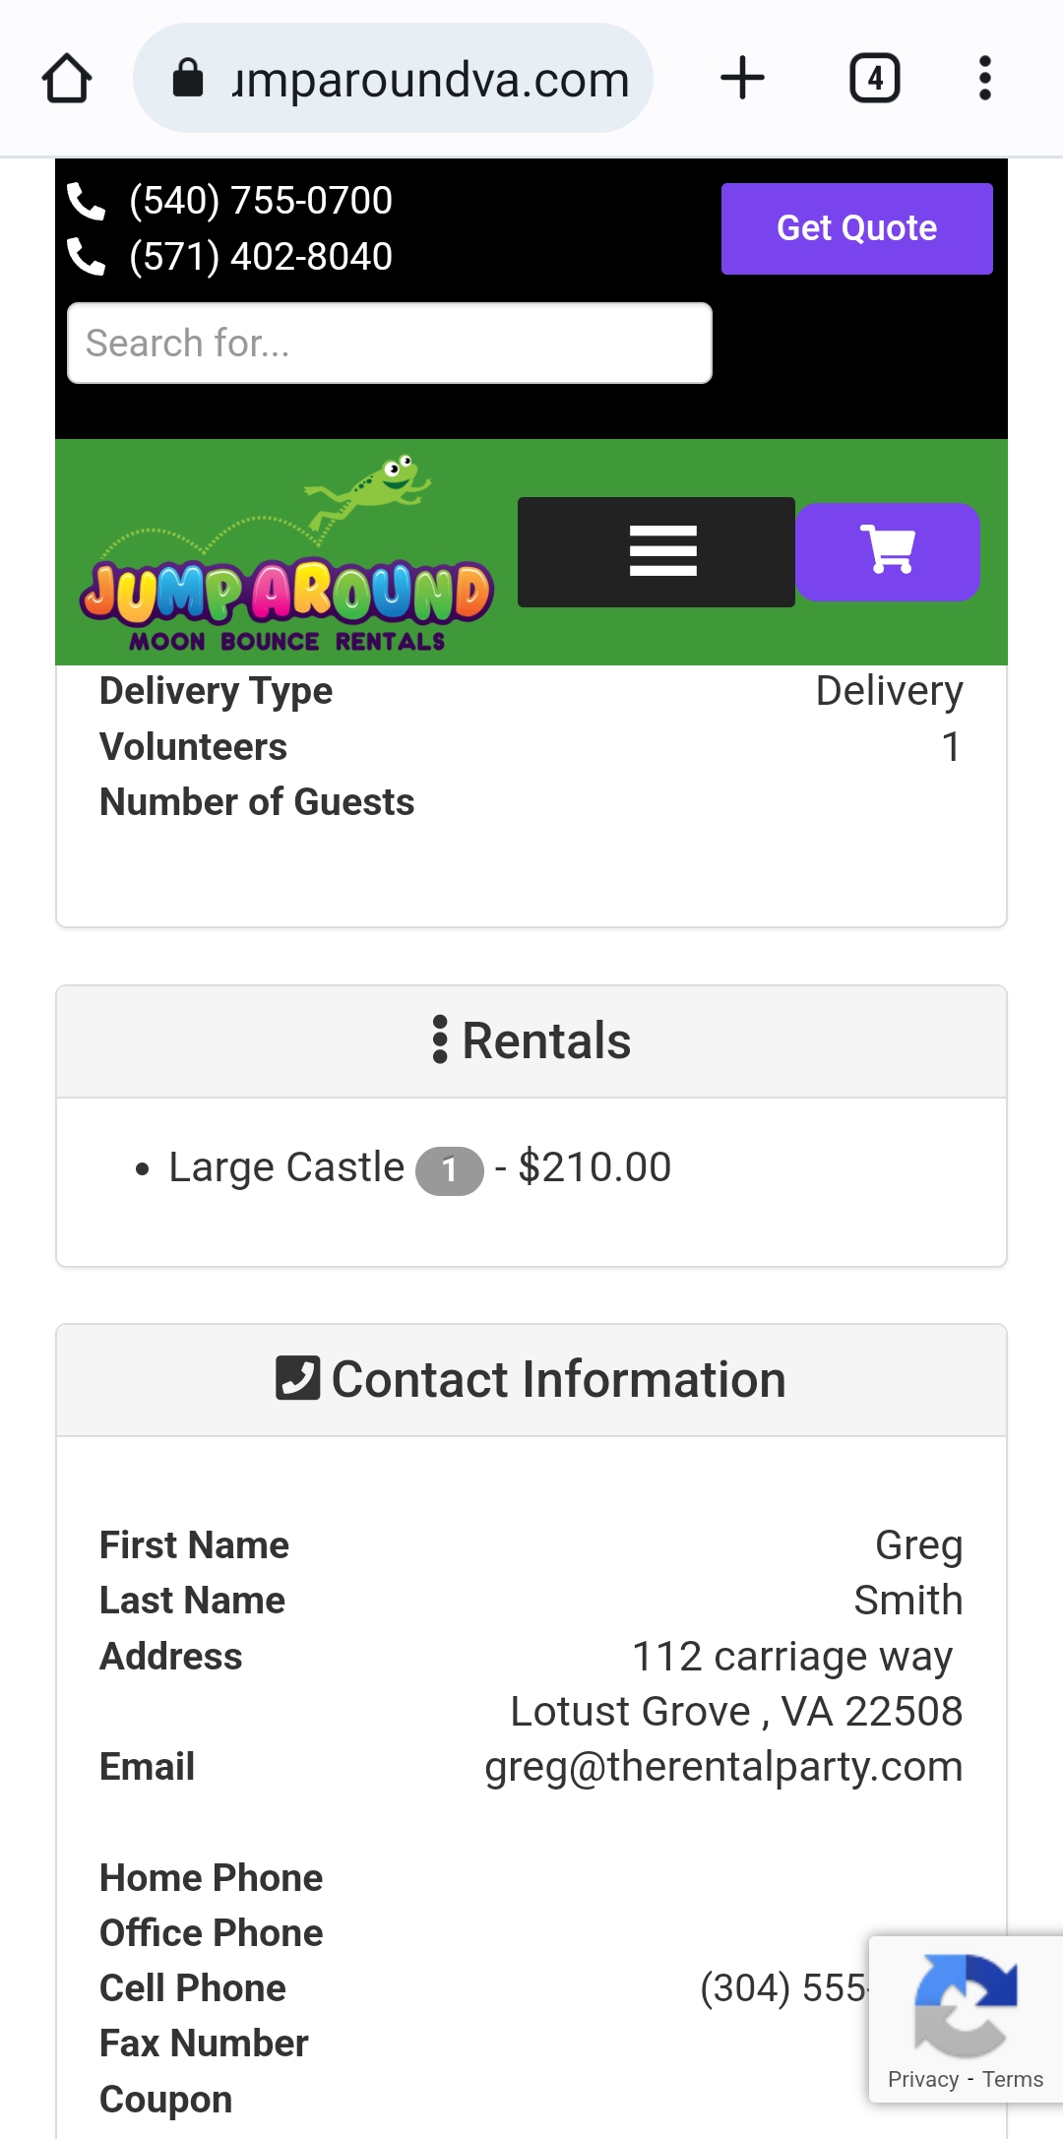Open the reCAPTCHA Terms link
Screen dimensions: 1063x2139
pos(1012,2079)
